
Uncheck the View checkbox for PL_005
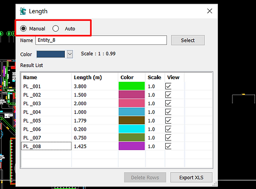168,121
